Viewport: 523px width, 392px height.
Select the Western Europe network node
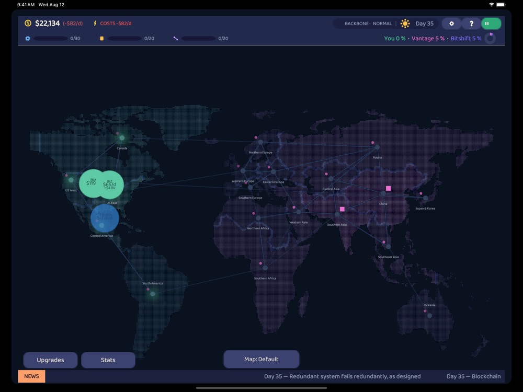(x=243, y=171)
